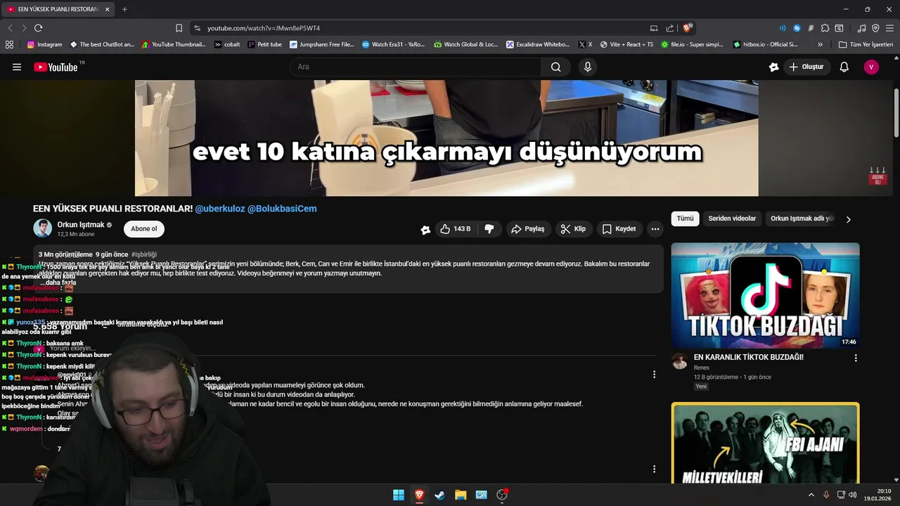Open a new browser tab
Viewport: 900px width, 506px height.
pos(124,9)
